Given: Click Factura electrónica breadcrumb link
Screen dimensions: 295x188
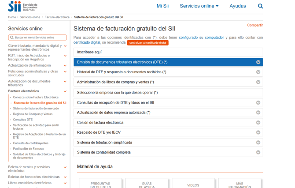Looking at the screenshot, I should pyautogui.click(x=57, y=17).
